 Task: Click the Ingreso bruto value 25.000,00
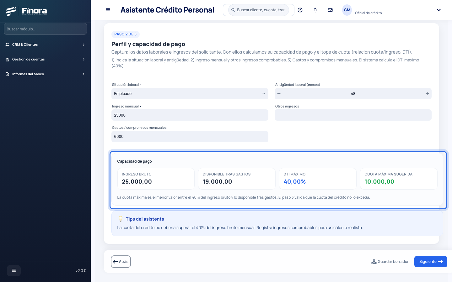point(137,182)
